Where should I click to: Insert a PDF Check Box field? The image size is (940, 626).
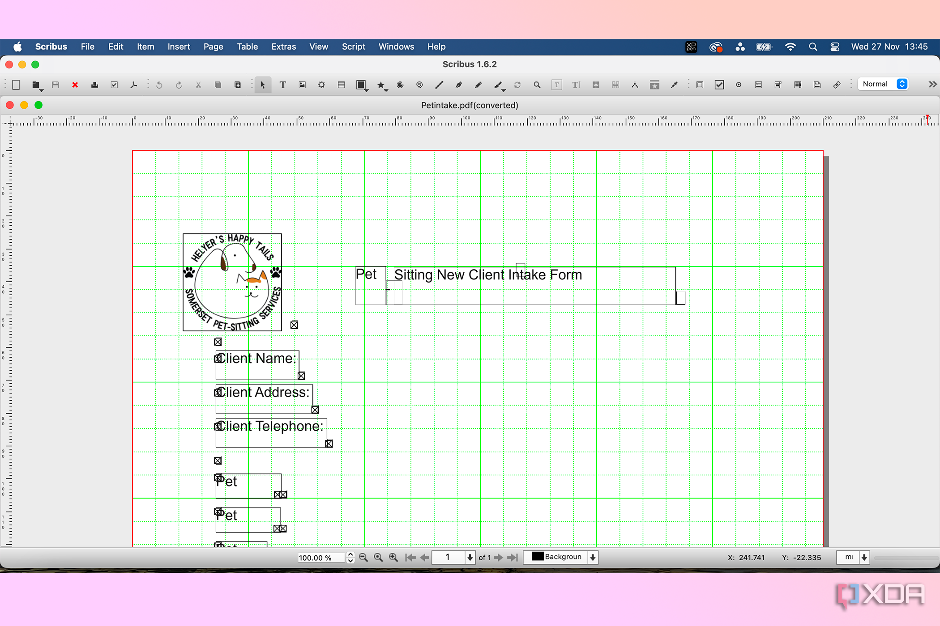(x=719, y=85)
